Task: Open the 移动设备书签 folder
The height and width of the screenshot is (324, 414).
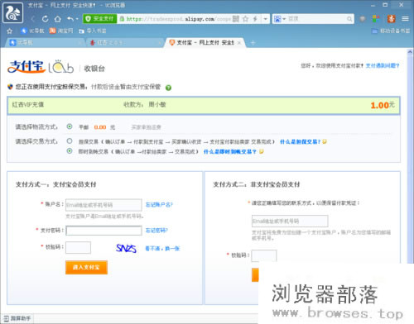Action: click(391, 31)
